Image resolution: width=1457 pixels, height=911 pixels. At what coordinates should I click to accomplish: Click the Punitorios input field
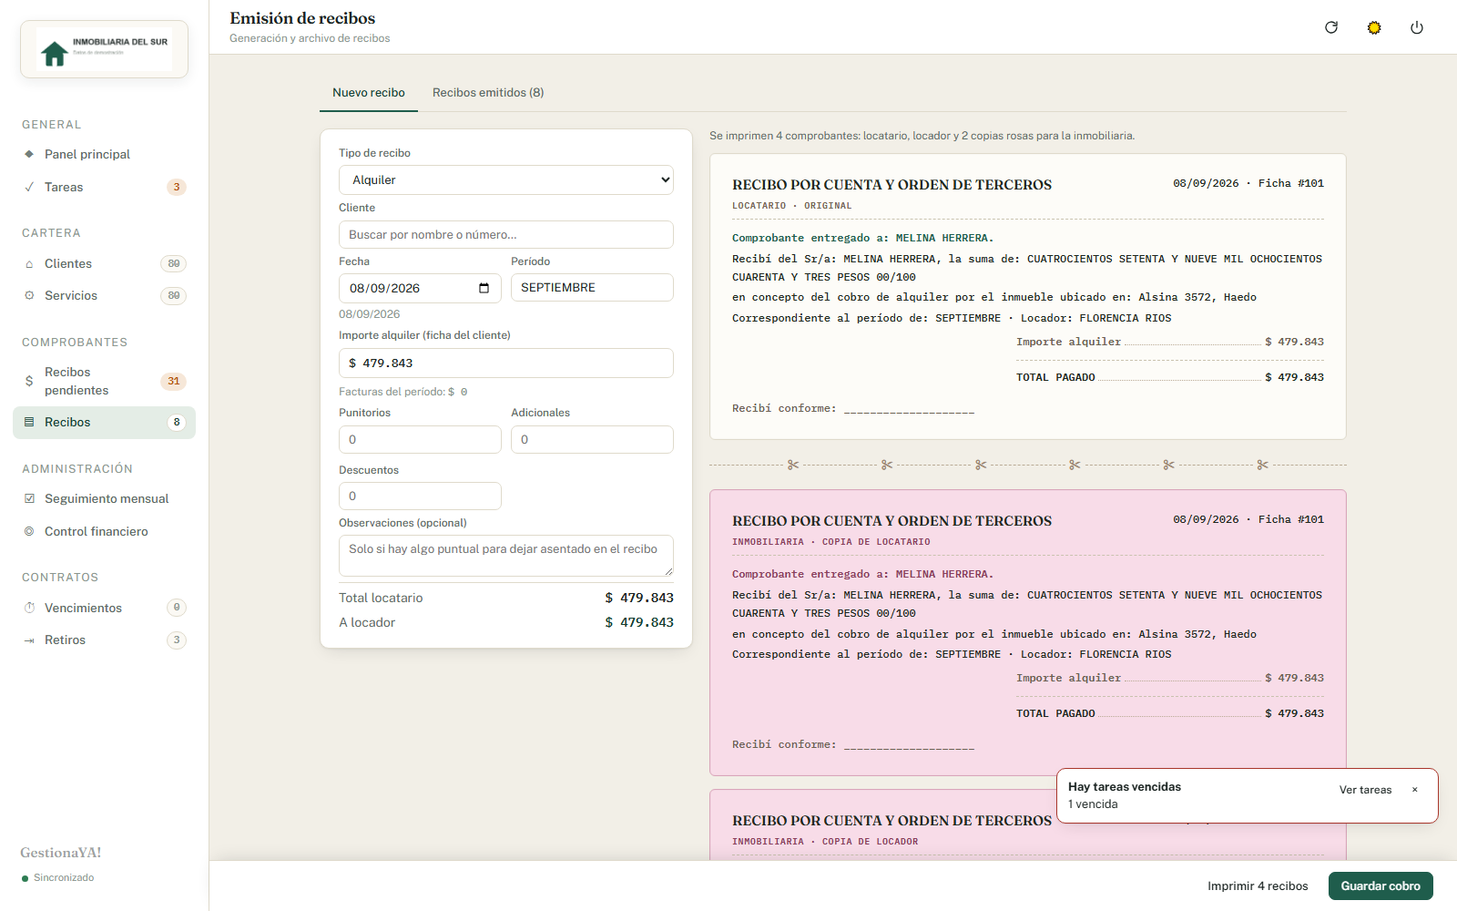click(x=420, y=439)
